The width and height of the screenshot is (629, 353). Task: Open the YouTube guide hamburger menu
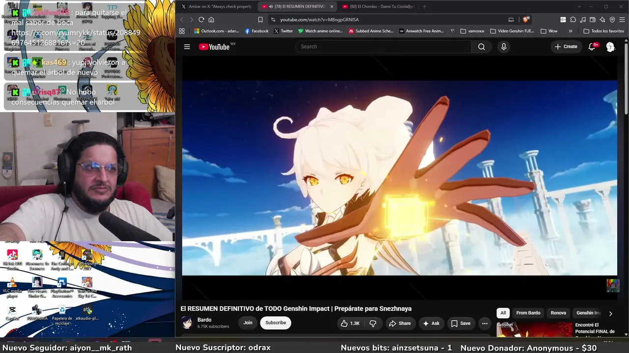[x=187, y=47]
